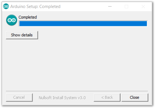Click the word Arduino in the window title

[x=18, y=7]
